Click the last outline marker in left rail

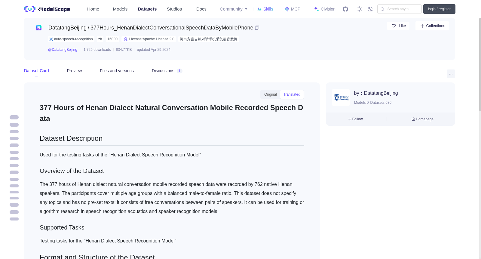(14, 219)
